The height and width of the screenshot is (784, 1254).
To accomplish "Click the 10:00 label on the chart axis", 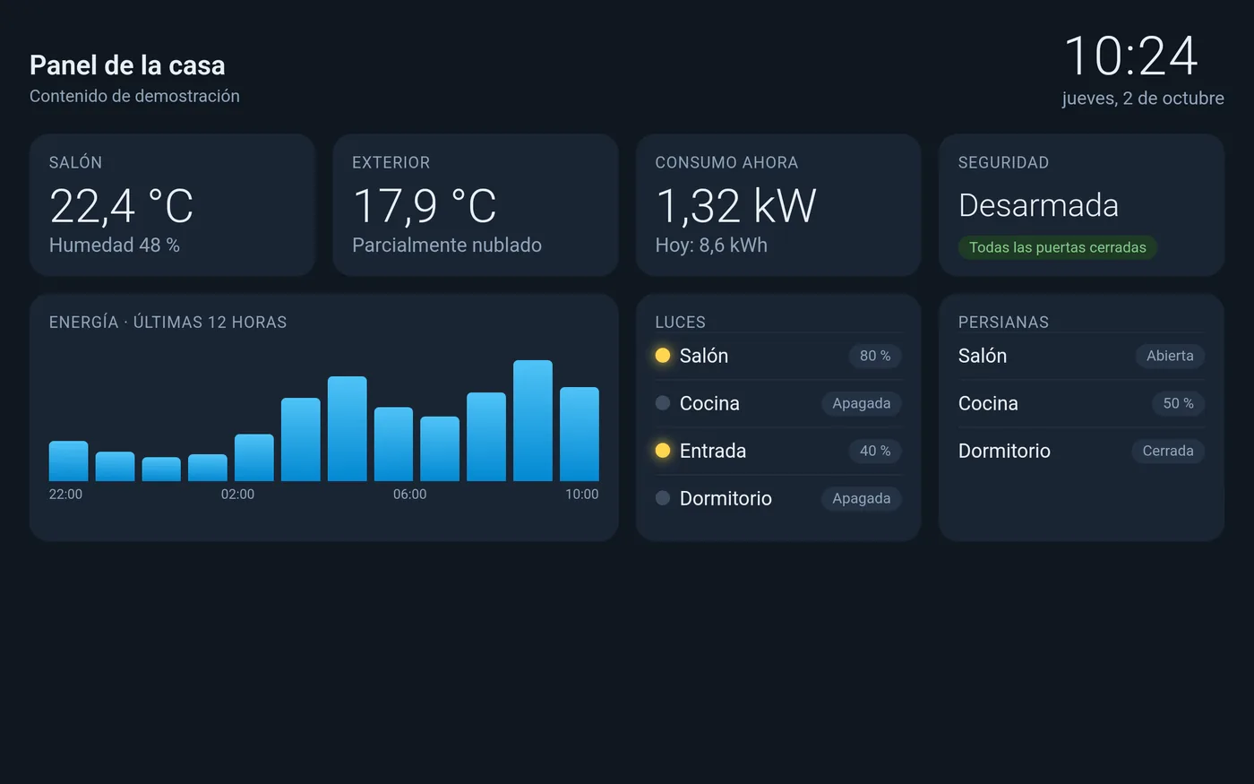I will [x=581, y=495].
